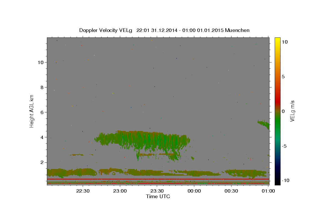Click the solid red line above the plot's bottom edge
The height and width of the screenshot is (222, 333).
(x=158, y=179)
